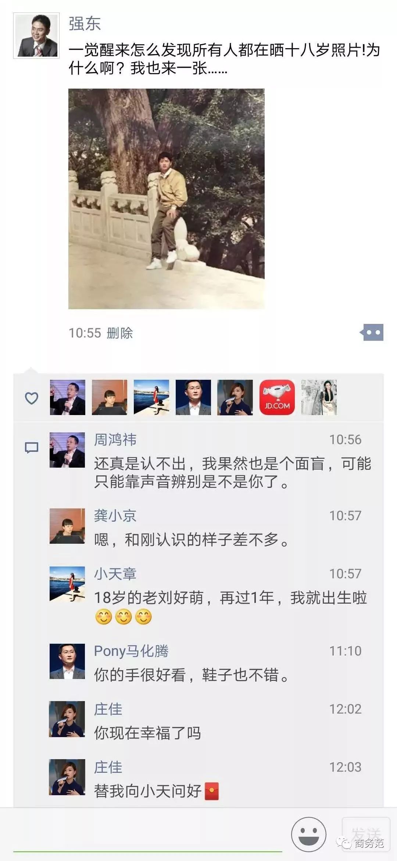Screen dimensions: 397x861
Task: Tap the username 强东 at top
Action: click(85, 24)
